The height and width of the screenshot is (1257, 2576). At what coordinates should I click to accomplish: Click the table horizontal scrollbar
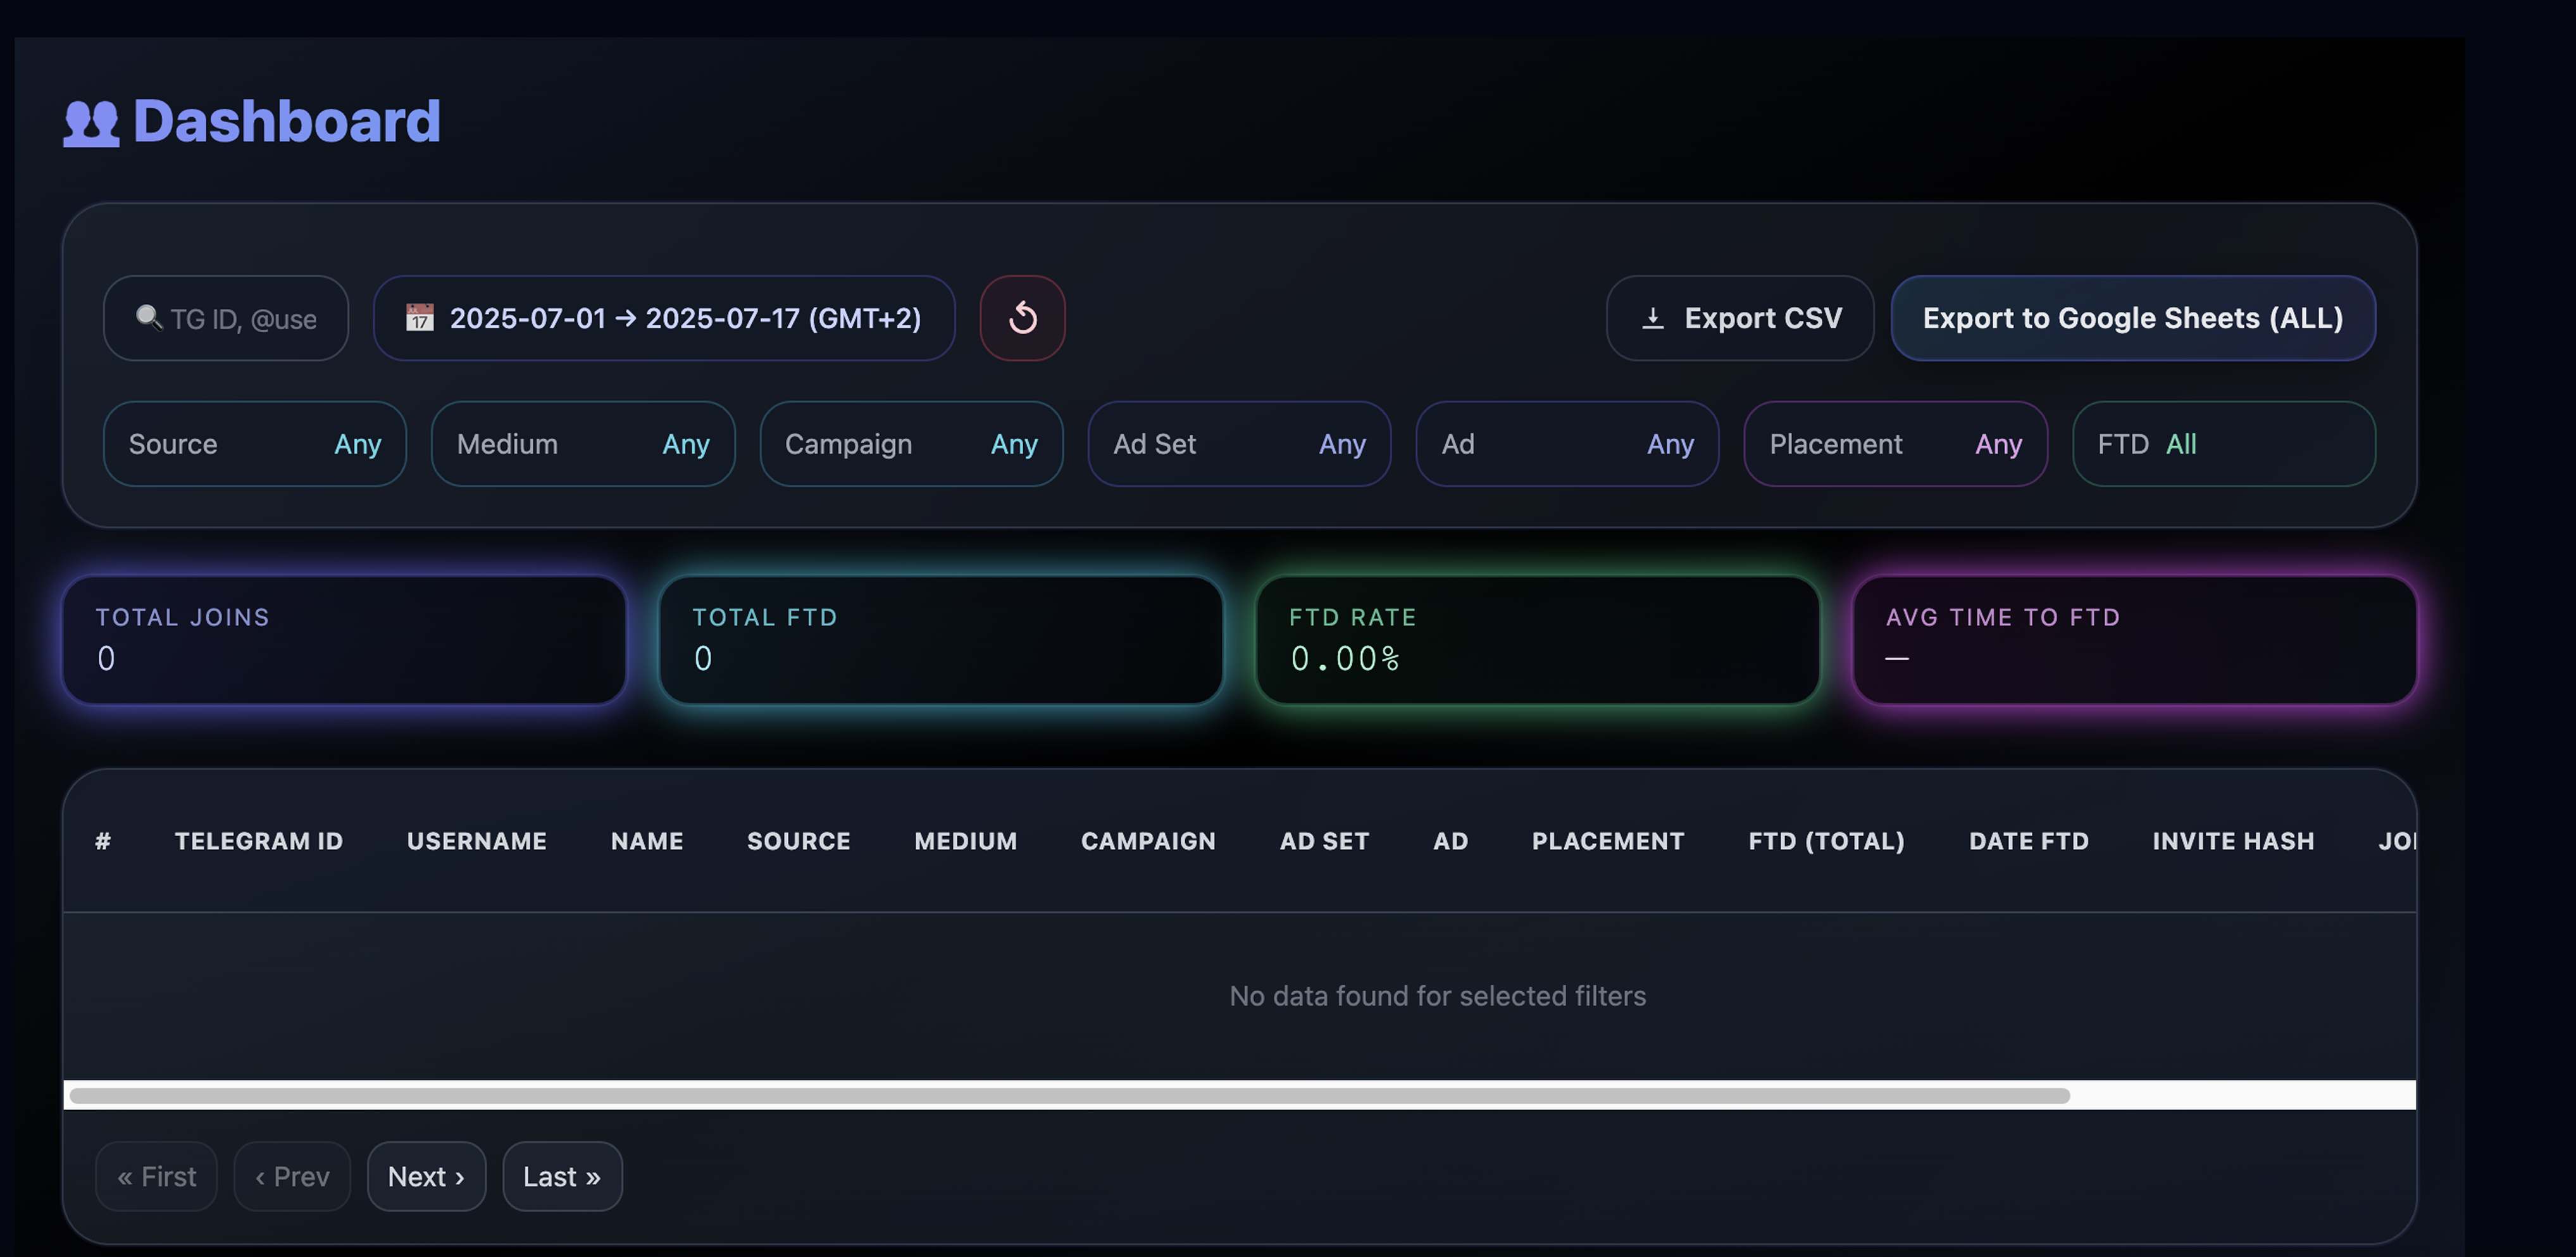[1069, 1095]
